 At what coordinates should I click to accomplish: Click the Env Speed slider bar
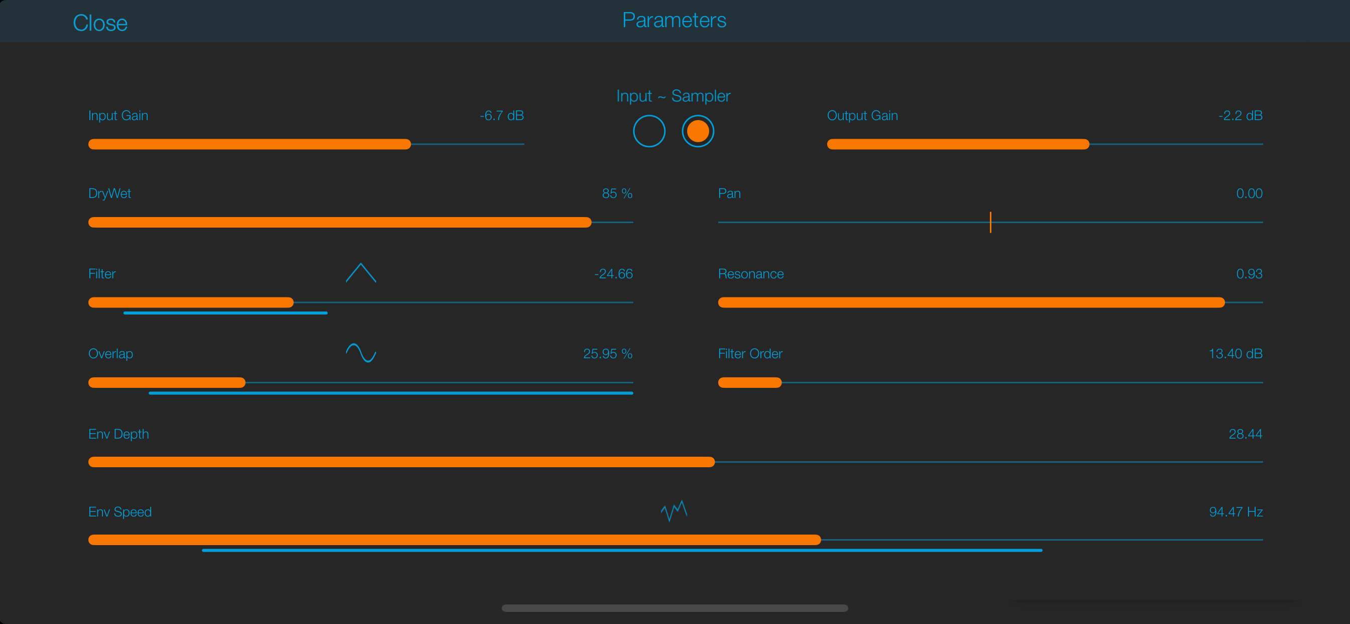pyautogui.click(x=675, y=540)
